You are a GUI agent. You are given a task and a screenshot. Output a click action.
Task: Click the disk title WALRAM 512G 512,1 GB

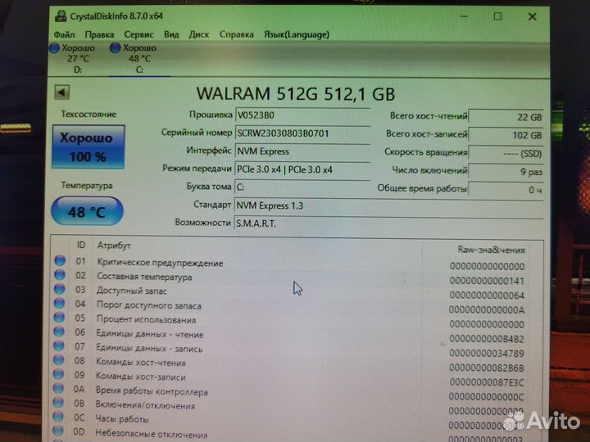pos(296,93)
